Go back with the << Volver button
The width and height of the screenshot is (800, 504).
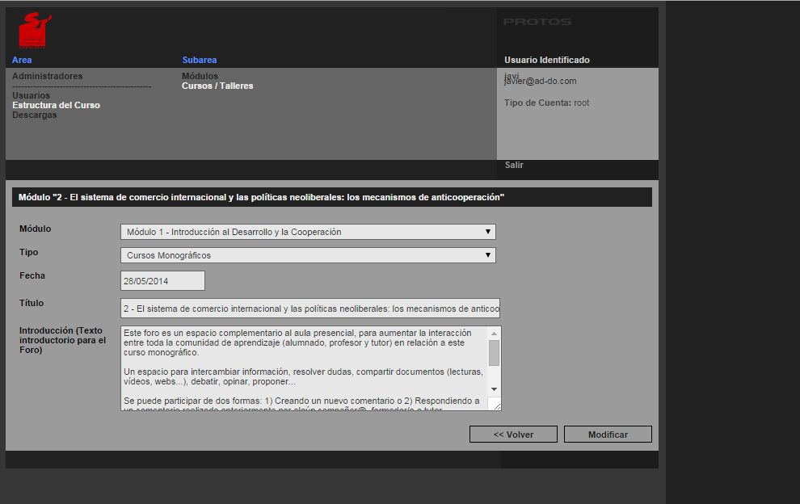pyautogui.click(x=513, y=435)
